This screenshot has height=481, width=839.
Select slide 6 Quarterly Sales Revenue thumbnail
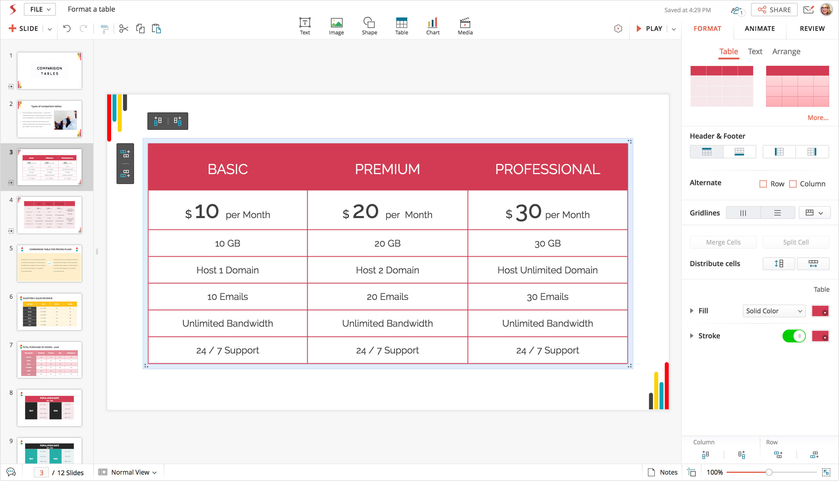point(50,312)
